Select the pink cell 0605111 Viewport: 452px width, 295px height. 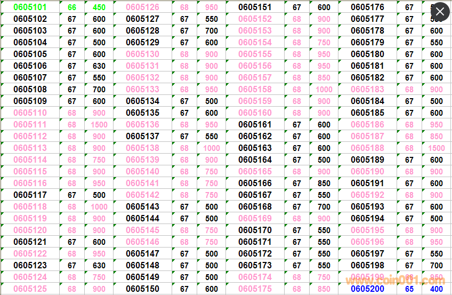[x=30, y=125]
